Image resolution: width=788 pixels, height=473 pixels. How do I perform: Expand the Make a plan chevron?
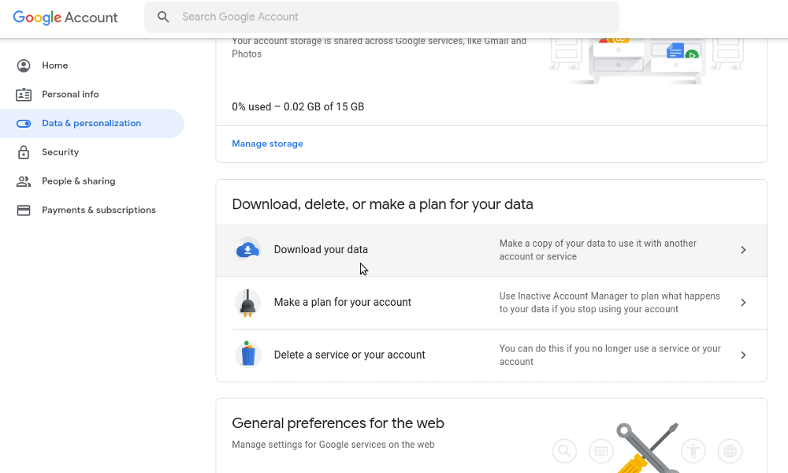pyautogui.click(x=743, y=303)
